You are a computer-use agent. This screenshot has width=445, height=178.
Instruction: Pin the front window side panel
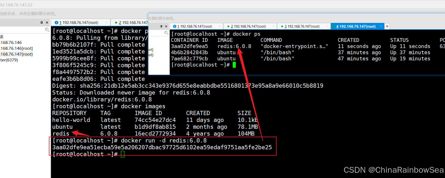(161, 26)
